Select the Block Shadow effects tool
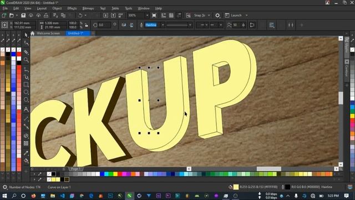The height and width of the screenshot is (200, 355). 26,136
